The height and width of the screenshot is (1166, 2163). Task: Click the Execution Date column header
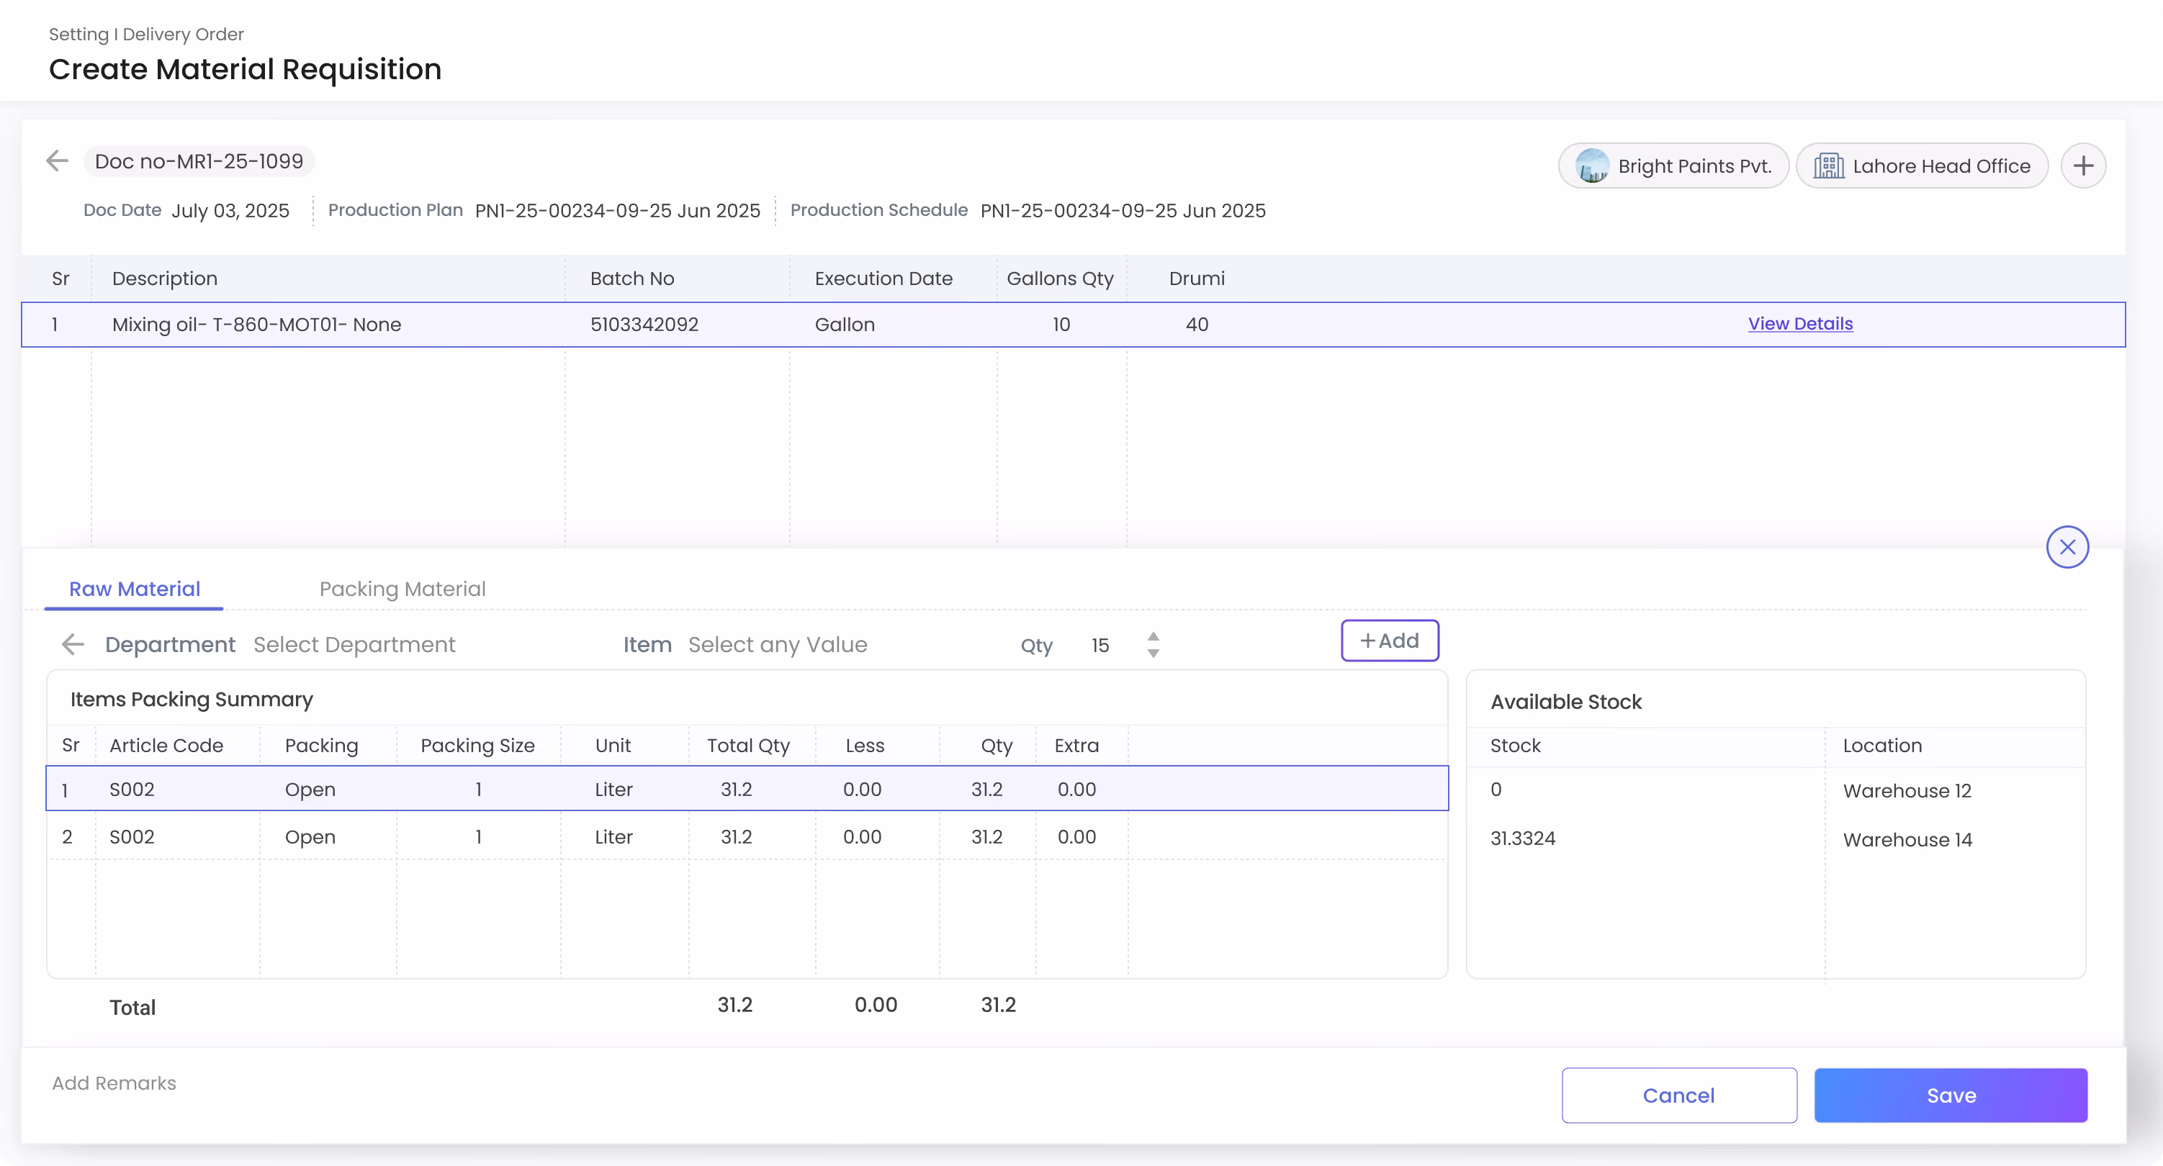883,278
